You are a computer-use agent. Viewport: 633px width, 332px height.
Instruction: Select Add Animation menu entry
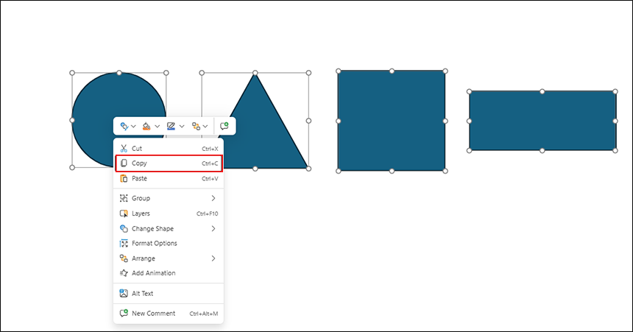pos(153,273)
